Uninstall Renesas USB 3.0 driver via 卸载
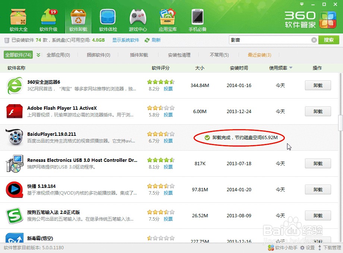Screen dimensions: 343x253 pyautogui.click(x=318, y=163)
